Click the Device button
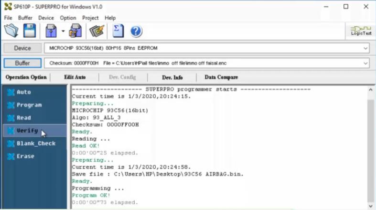This screenshot has height=210, width=376. (x=22, y=48)
